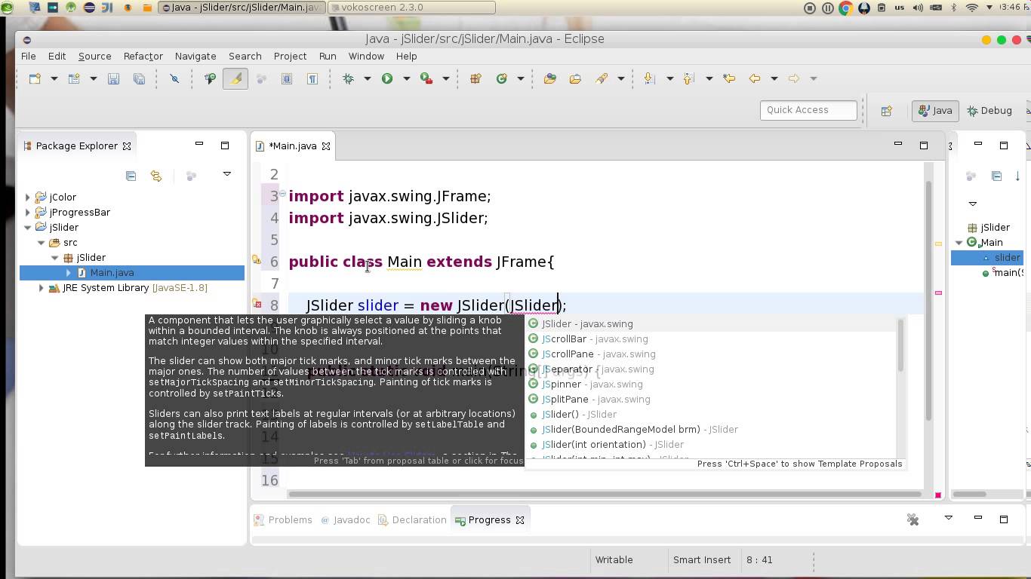Open Search using the flashlight toolbar icon
Image resolution: width=1031 pixels, height=579 pixels.
602,78
